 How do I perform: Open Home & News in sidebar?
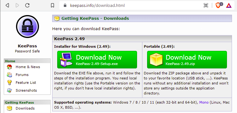pos(28,67)
